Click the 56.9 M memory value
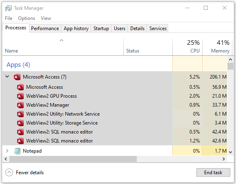Viewport: 236px width, 184px height. 219,87
